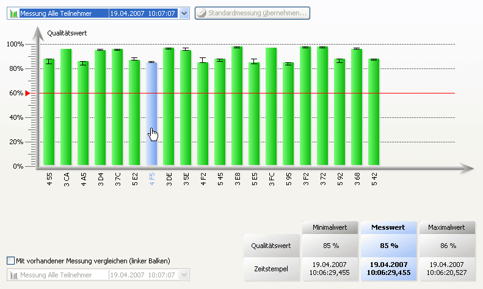Image resolution: width=483 pixels, height=289 pixels.
Task: Expand the lower comparison measurement dropdown arrow
Action: click(x=185, y=275)
